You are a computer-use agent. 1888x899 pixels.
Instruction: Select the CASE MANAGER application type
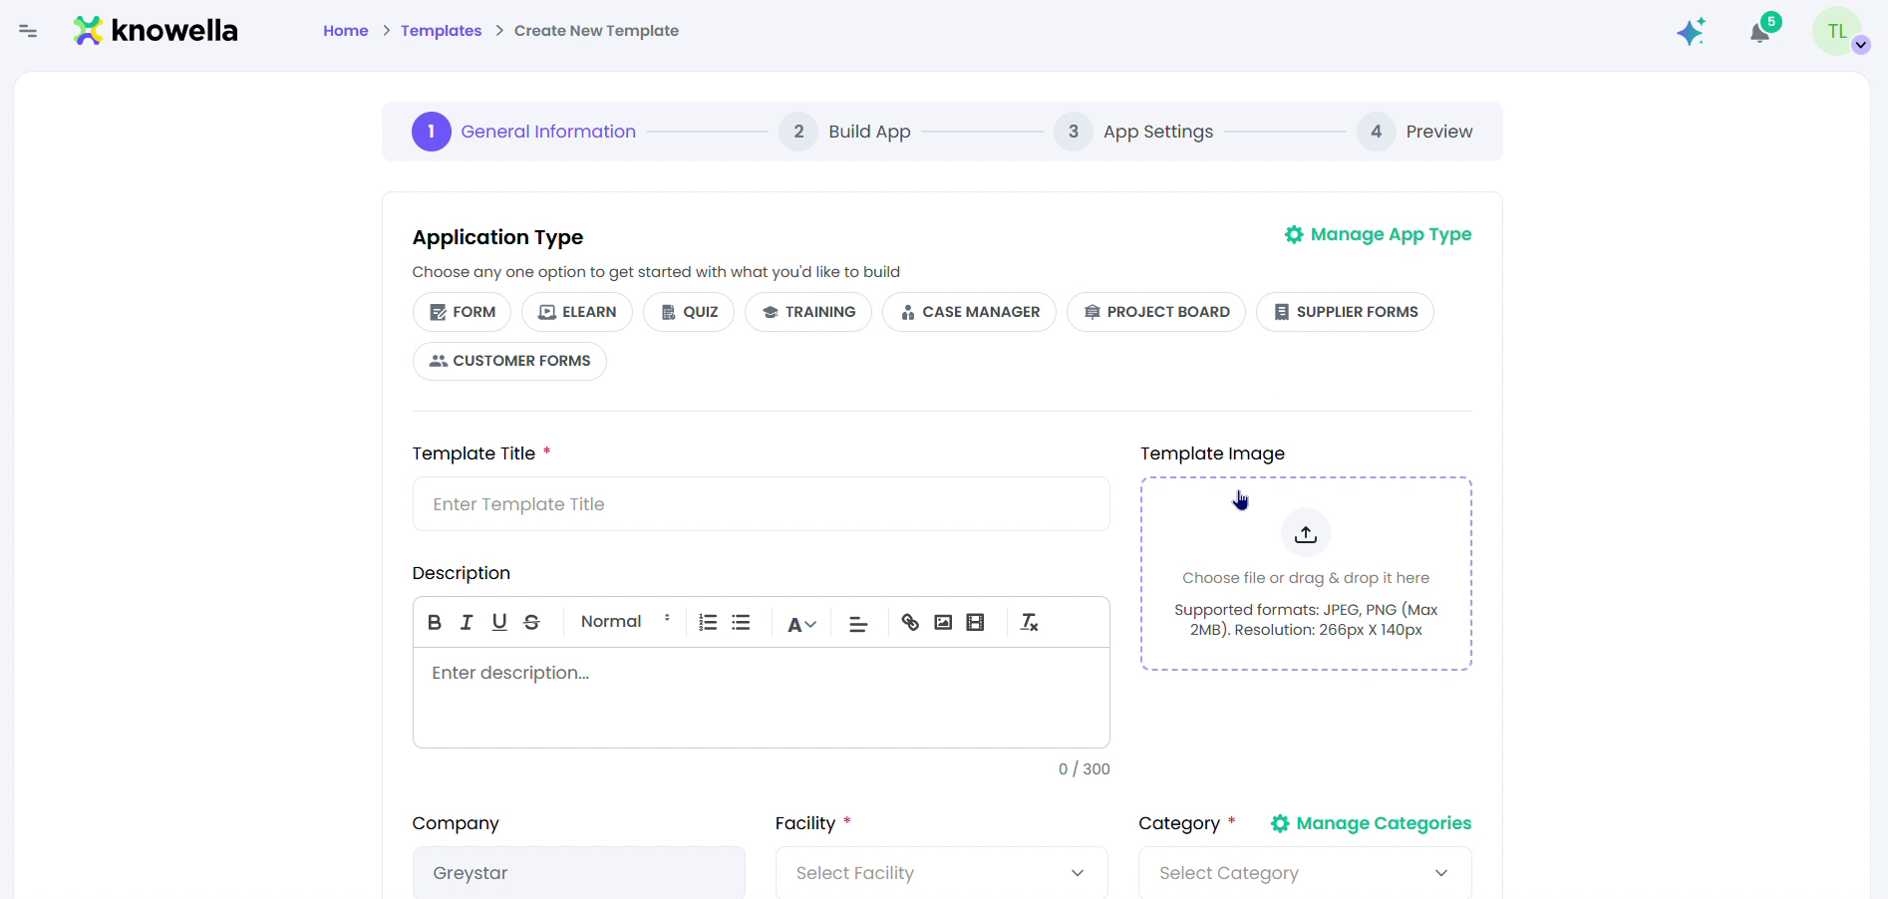click(969, 312)
